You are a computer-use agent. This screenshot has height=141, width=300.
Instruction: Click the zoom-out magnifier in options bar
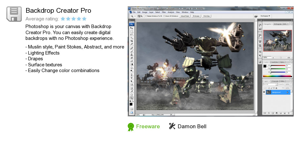coord(141,16)
